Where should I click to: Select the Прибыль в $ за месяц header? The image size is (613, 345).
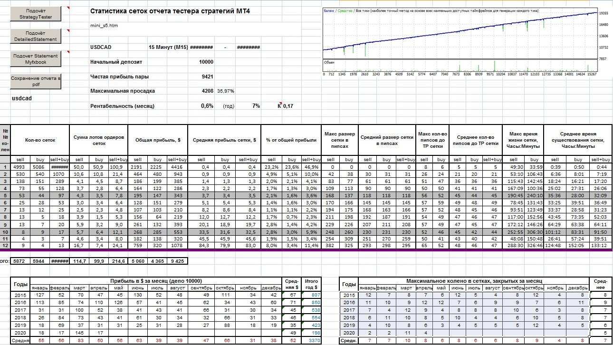155,281
